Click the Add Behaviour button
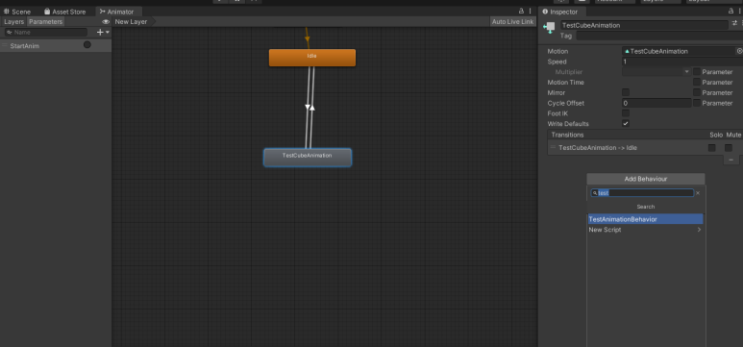 coord(645,179)
